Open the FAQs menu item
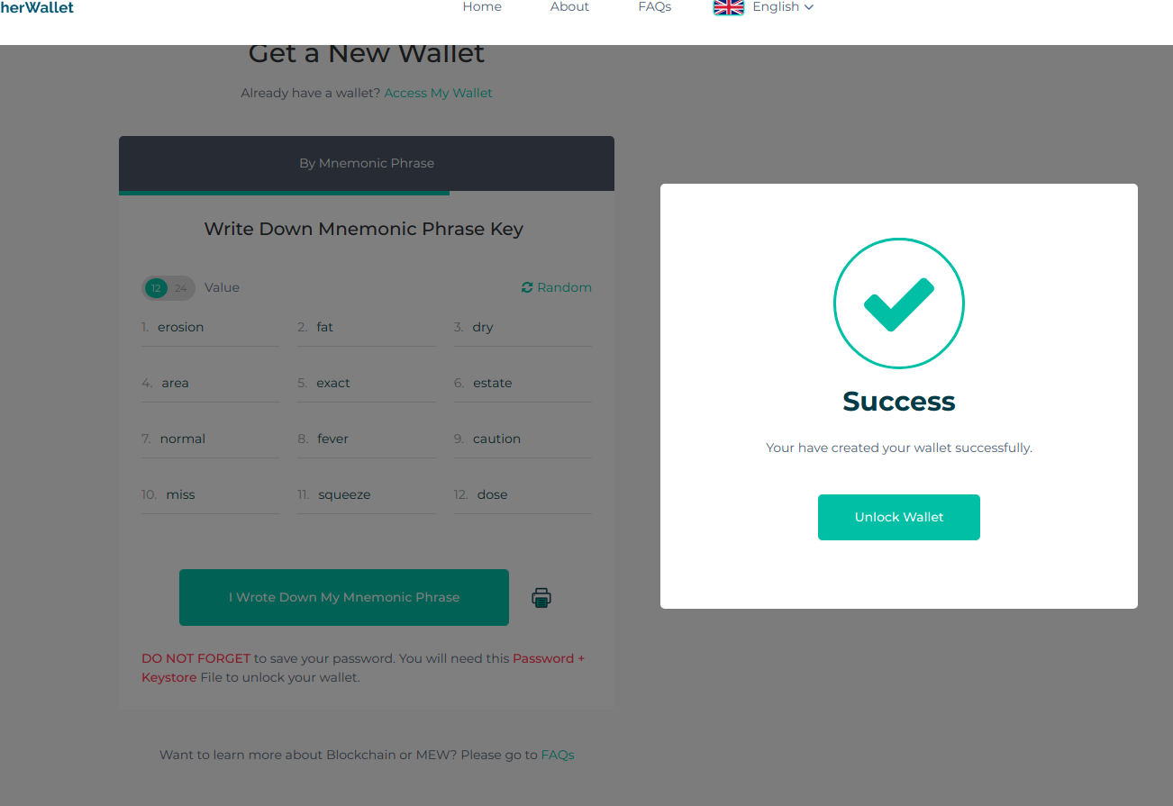1173x806 pixels. click(x=654, y=7)
